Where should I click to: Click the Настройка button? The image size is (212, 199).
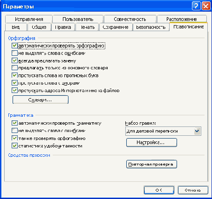coord(151,142)
